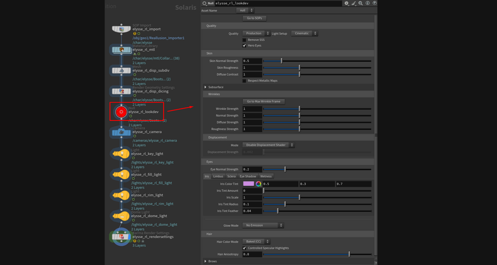This screenshot has height=265, width=497.
Task: Open the help question mark icon
Action: (375, 3)
